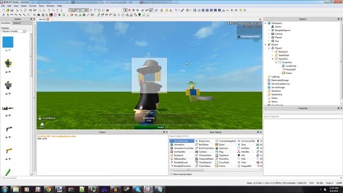Click the black L icon in second toolbar
The image size is (343, 193).
(51, 15)
